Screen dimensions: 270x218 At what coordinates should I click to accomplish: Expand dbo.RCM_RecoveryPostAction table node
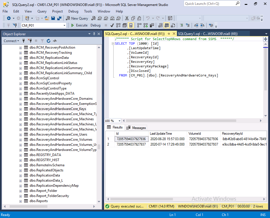click(20, 48)
